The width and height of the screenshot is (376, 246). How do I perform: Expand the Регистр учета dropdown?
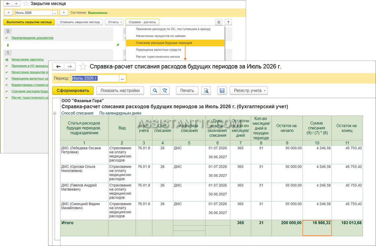pyautogui.click(x=249, y=90)
